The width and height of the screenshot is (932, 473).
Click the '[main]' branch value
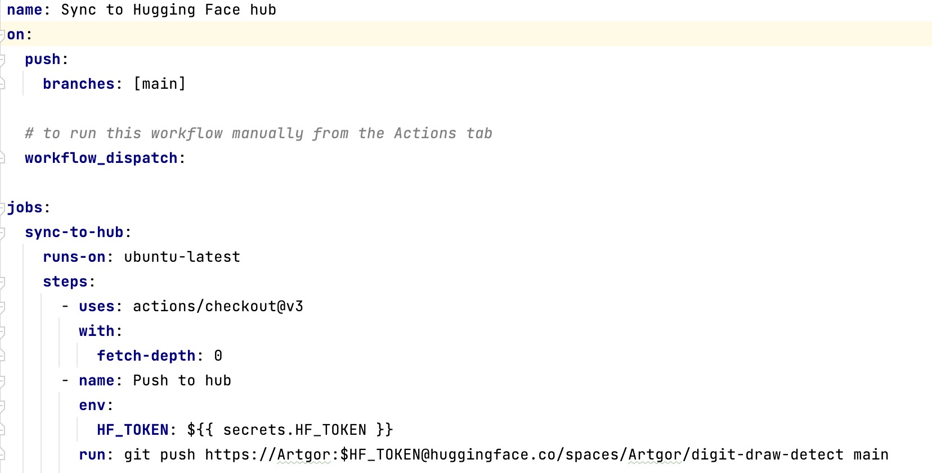point(159,84)
